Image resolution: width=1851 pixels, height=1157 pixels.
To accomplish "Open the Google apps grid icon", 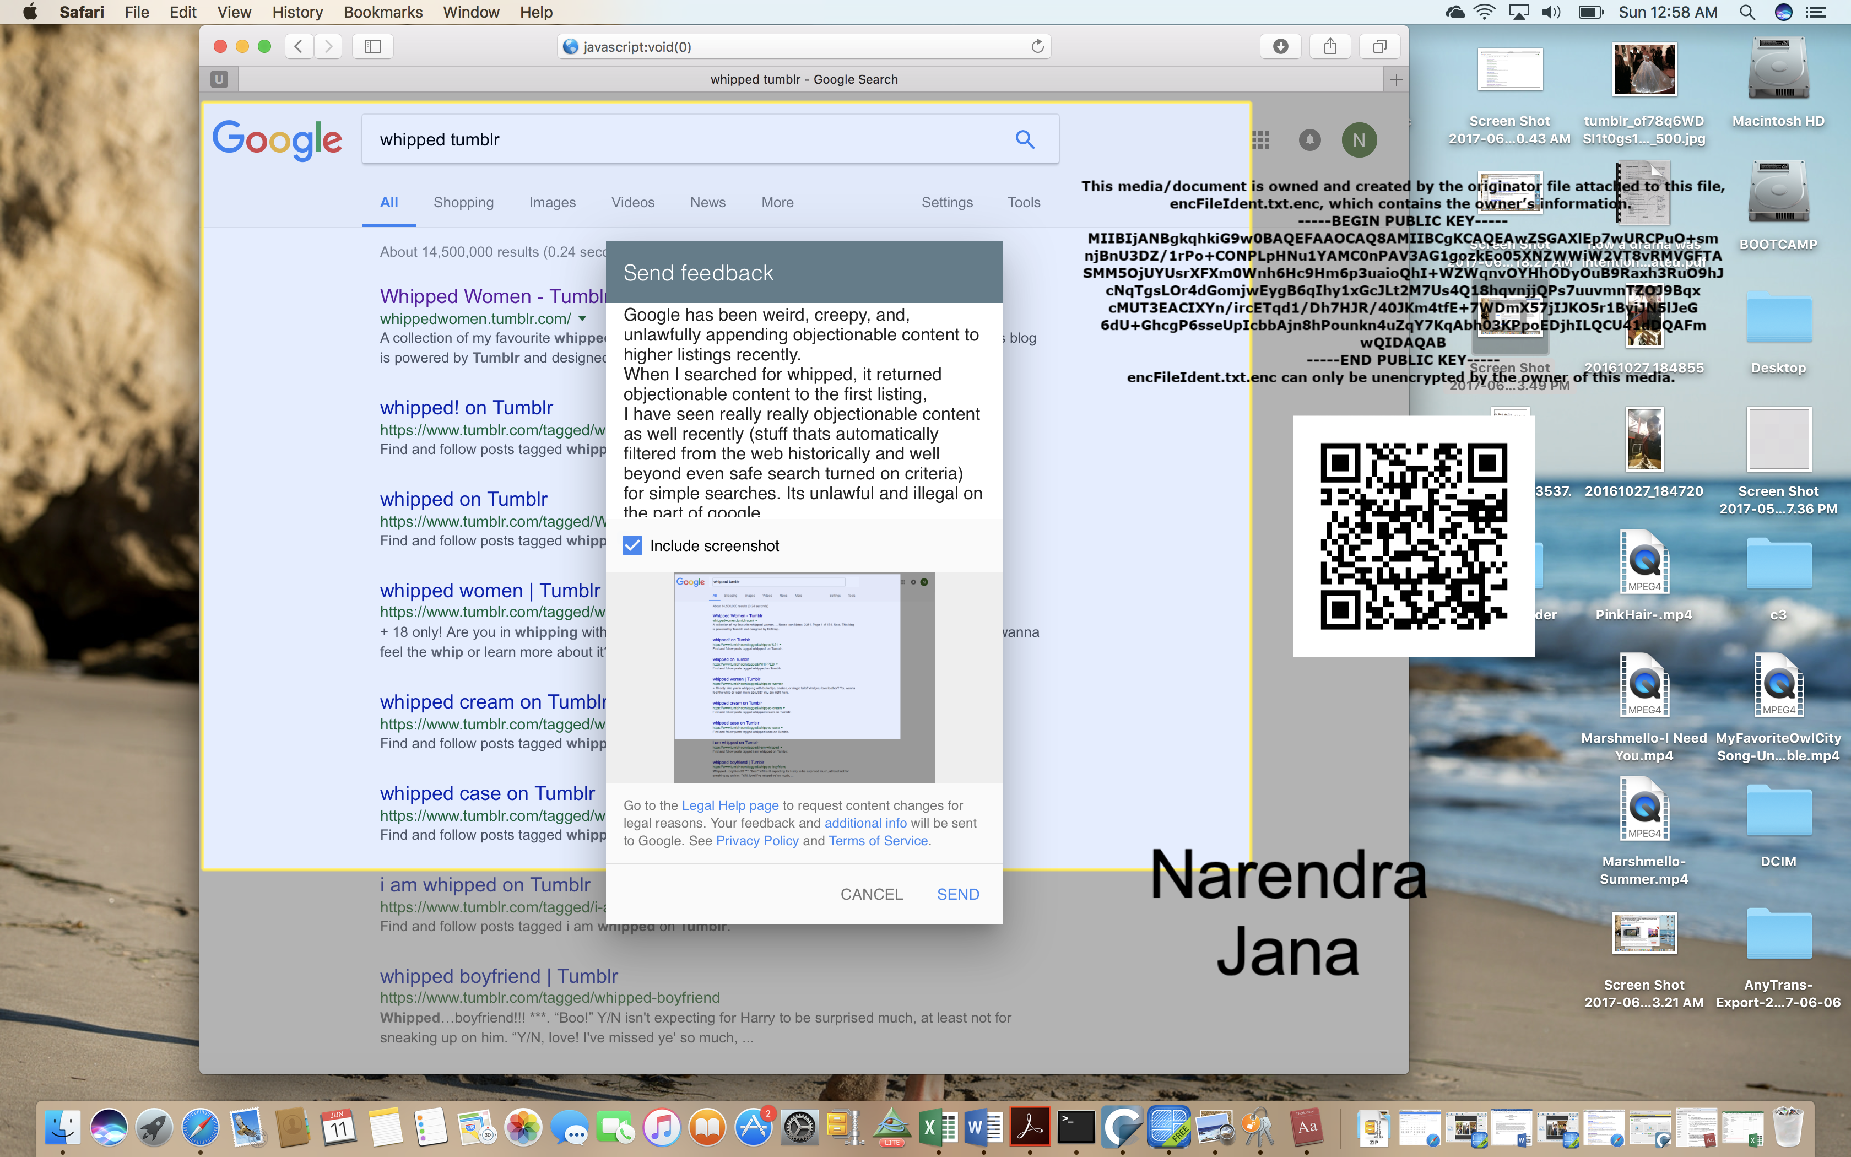I will 1260,140.
